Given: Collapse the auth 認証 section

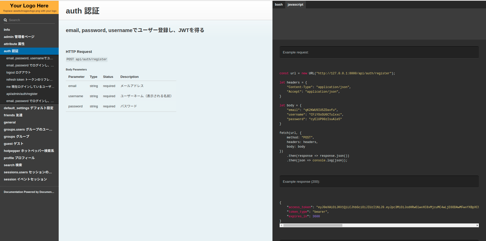Looking at the screenshot, I should click(x=11, y=51).
